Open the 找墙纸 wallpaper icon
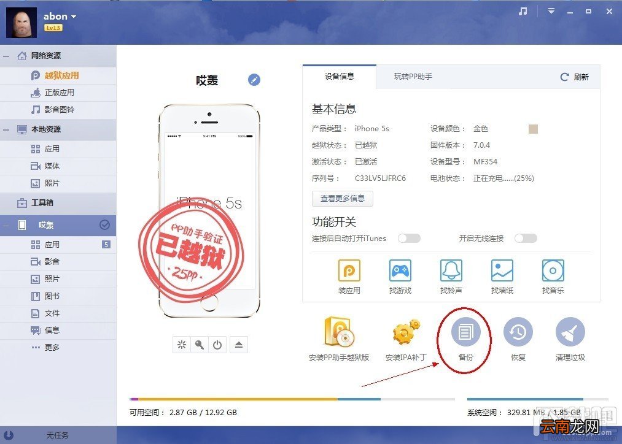This screenshot has width=622, height=444. [502, 270]
